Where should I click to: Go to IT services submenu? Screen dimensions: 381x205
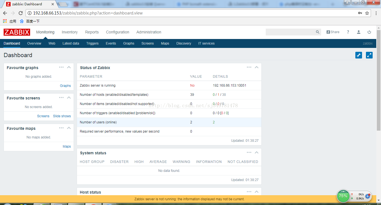[x=206, y=43]
